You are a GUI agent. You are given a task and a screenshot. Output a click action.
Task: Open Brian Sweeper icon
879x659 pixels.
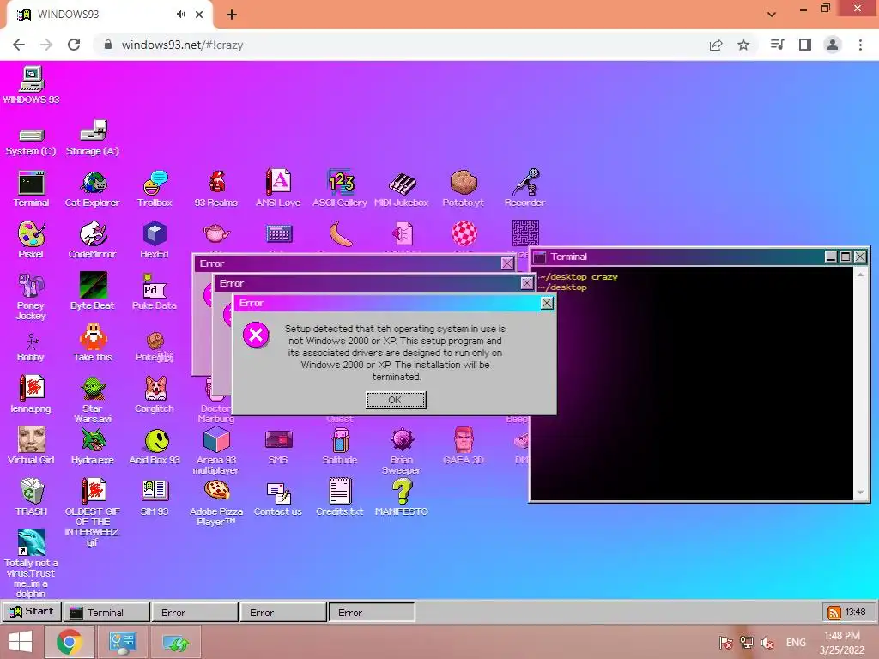point(402,451)
